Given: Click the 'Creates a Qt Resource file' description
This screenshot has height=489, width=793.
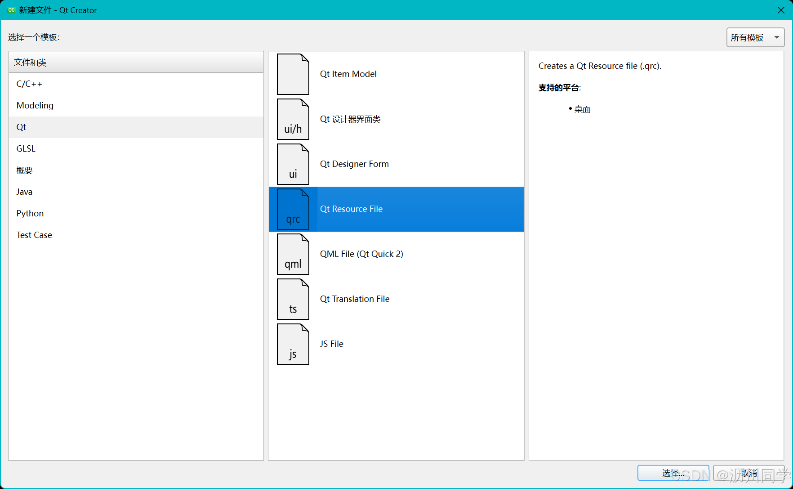Looking at the screenshot, I should coord(600,66).
